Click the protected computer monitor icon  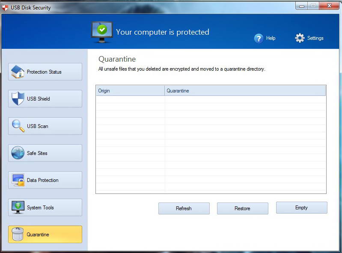(102, 32)
